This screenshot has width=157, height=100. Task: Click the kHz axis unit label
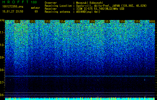point(2,20)
